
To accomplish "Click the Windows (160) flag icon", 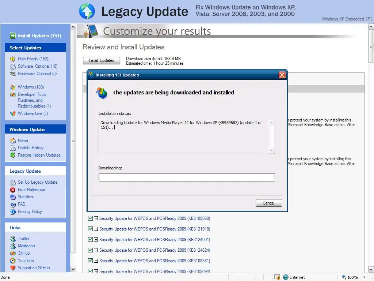I will (x=13, y=87).
